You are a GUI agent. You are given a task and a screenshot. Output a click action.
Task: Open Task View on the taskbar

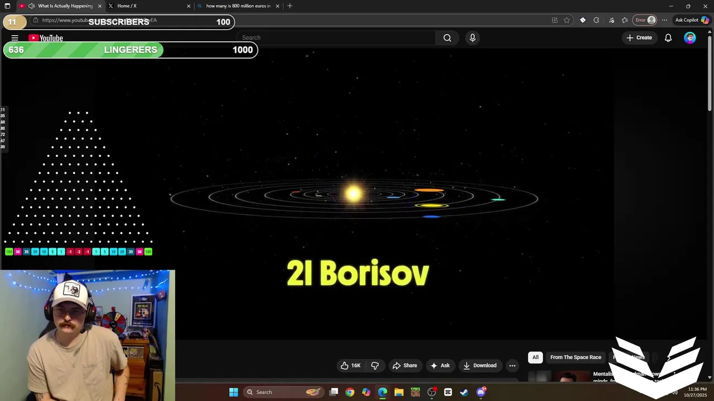click(334, 392)
